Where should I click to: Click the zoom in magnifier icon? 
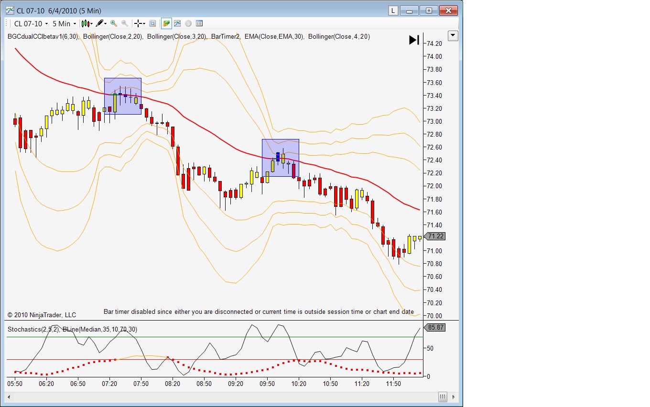point(113,23)
